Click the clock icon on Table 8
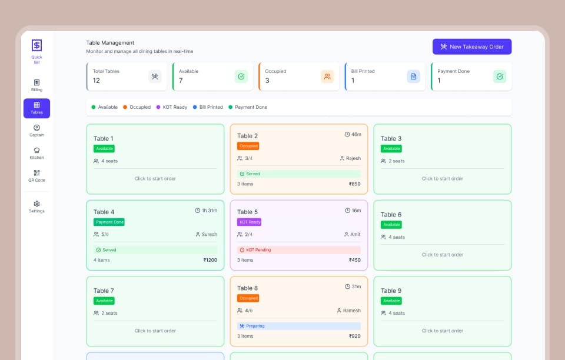Screen dimensions: 565x360 coord(347,286)
